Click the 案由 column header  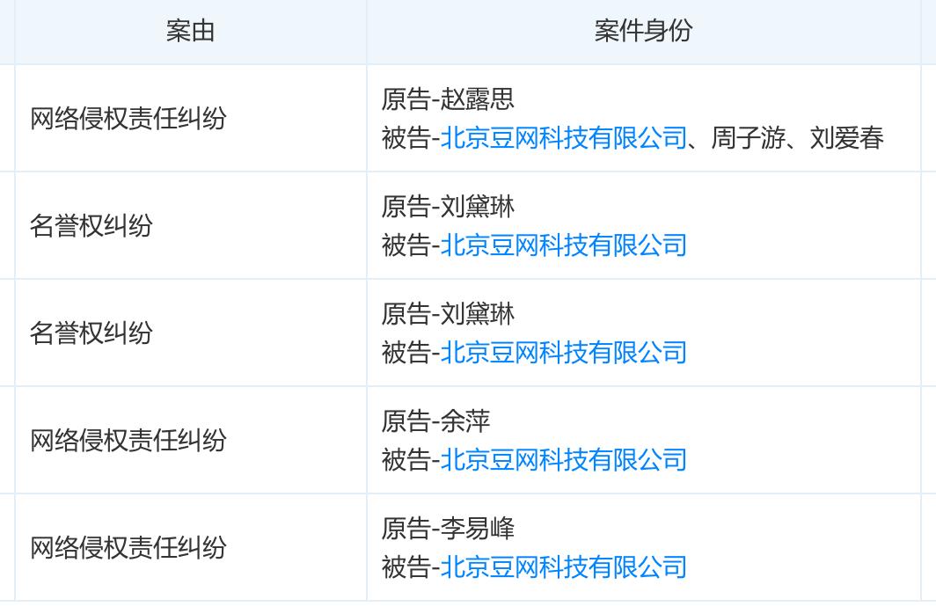click(190, 32)
